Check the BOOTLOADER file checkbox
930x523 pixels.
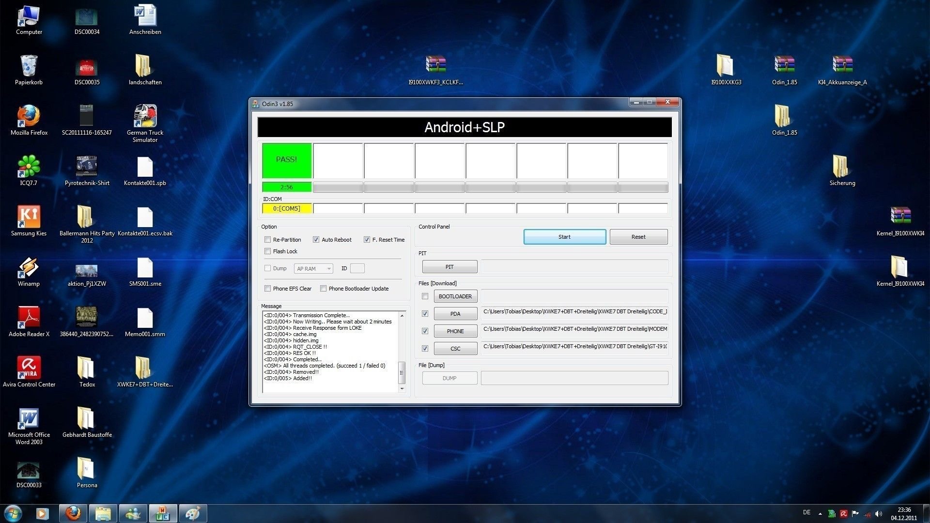coord(425,296)
